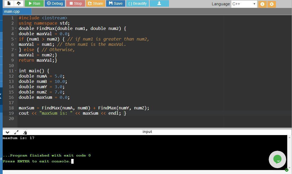Collapse the console panel with chevron

(x=7, y=132)
